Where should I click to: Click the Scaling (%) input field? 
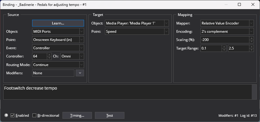[227, 40]
